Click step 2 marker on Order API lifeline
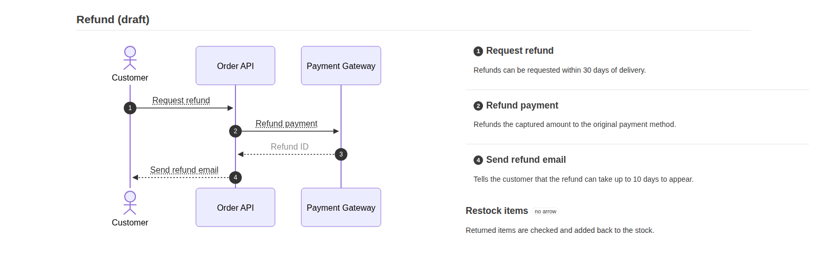The width and height of the screenshot is (827, 265). coord(235,131)
